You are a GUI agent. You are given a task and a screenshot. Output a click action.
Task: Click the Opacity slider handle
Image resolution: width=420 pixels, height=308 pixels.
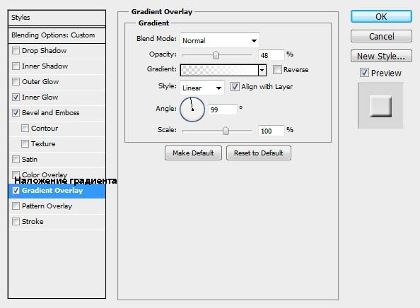pos(216,55)
